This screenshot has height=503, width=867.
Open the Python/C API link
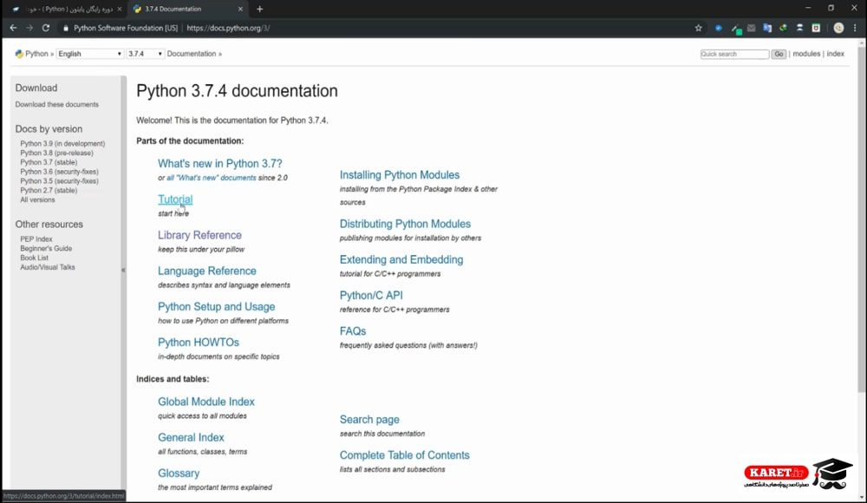click(x=371, y=296)
